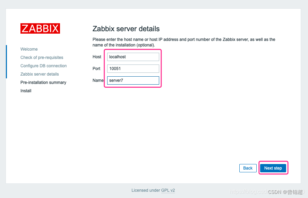Screen dimensions: 308x198
Task: Select the Name field containing server7
Action: (133, 80)
